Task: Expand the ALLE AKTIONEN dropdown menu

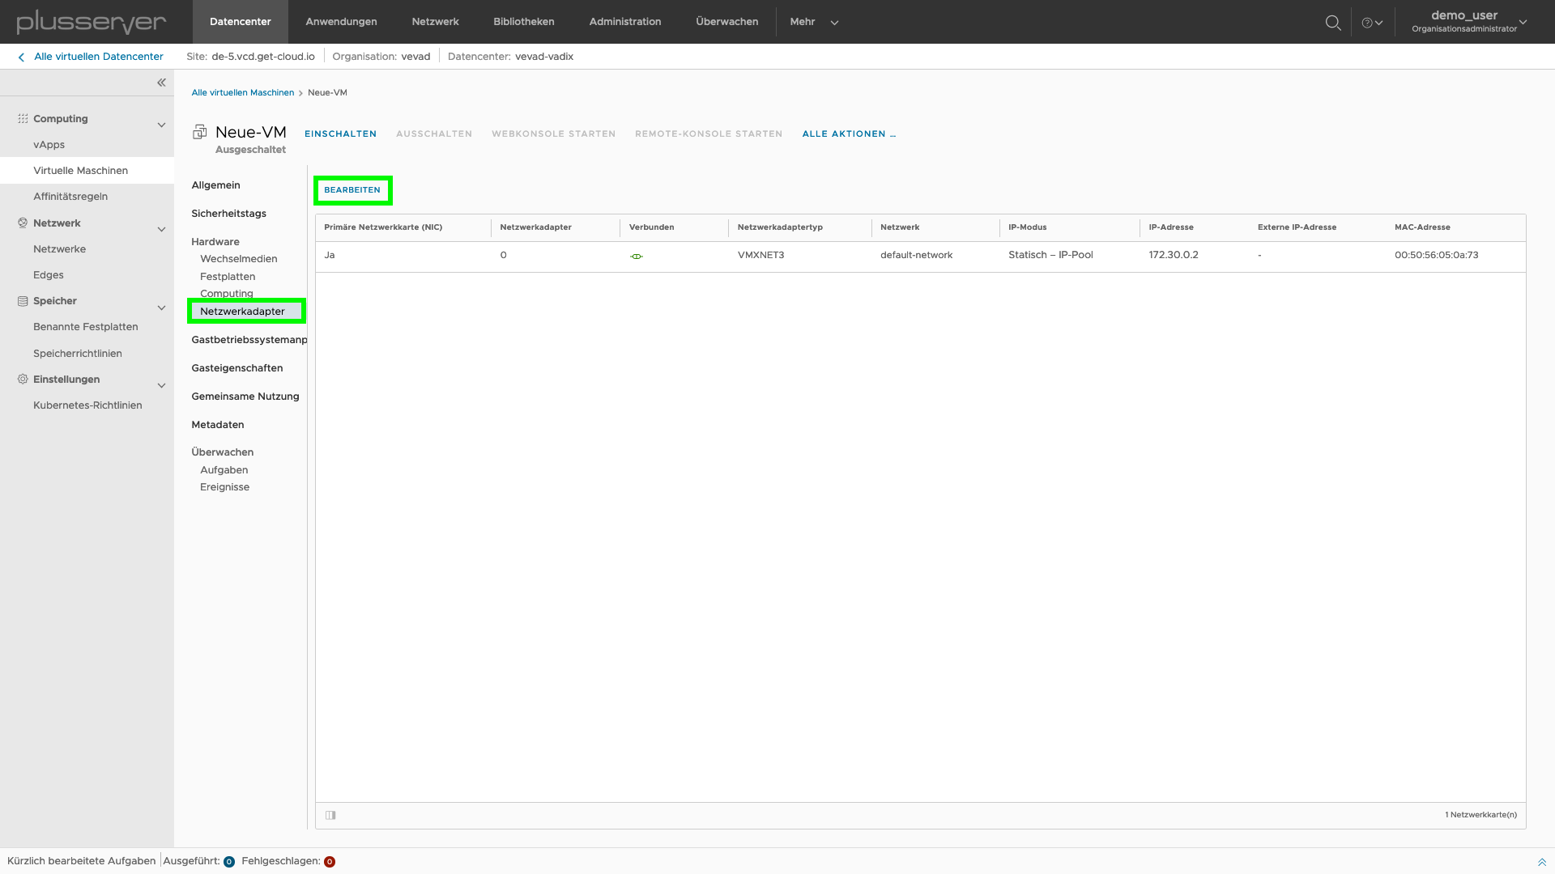Action: click(849, 134)
